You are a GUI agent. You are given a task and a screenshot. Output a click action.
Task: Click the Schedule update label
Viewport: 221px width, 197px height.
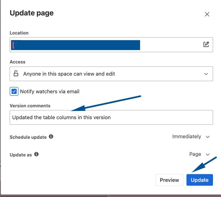[28, 137]
